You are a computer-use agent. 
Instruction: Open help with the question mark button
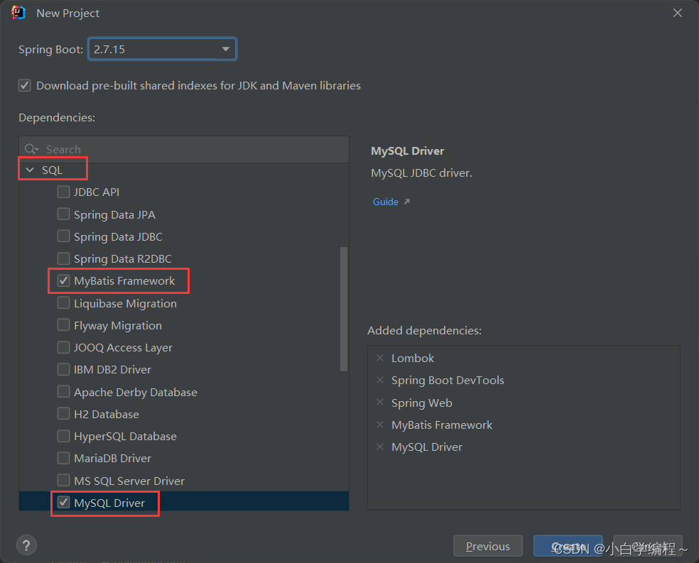(x=26, y=545)
